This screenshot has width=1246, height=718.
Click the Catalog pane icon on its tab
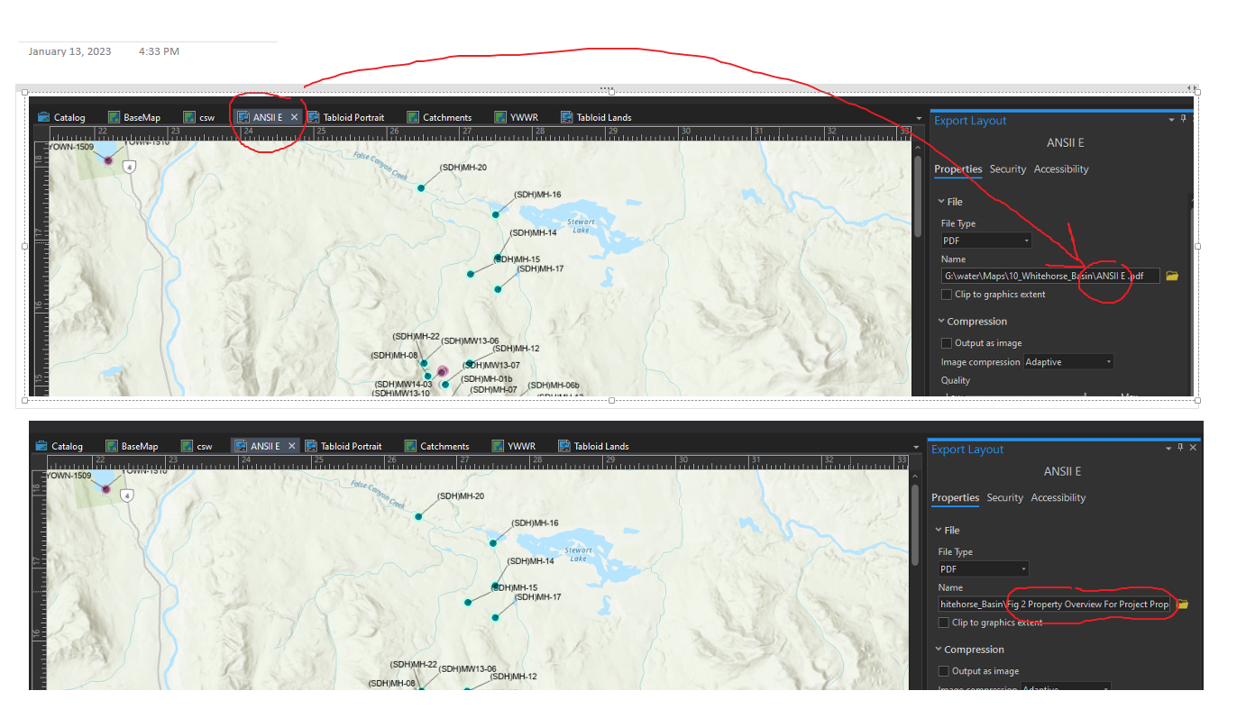43,116
